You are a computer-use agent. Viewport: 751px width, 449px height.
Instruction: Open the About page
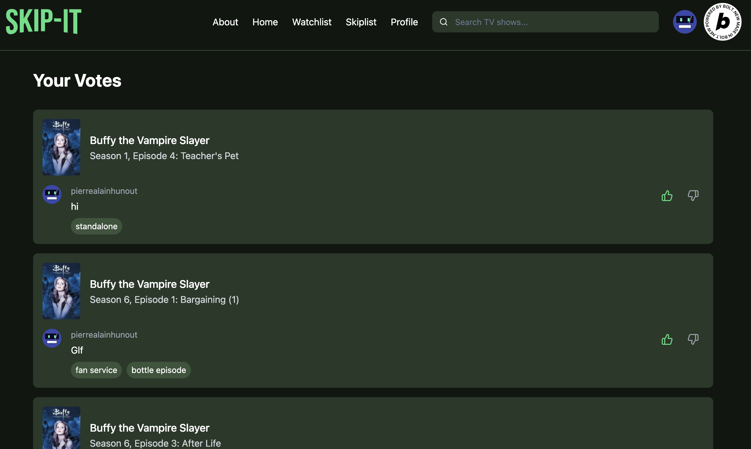click(225, 22)
